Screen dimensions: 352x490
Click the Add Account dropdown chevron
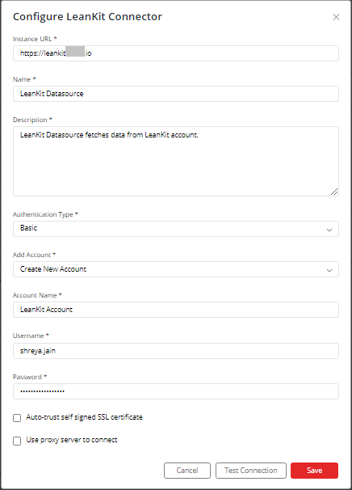click(x=329, y=270)
